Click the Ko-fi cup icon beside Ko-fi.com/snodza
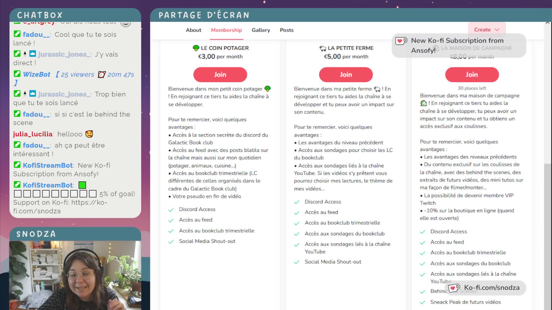The width and height of the screenshot is (552, 310). click(x=454, y=288)
